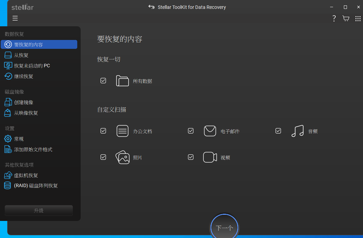
Task: Minimize the Stellar ToolKit window
Action: pyautogui.click(x=332, y=7)
